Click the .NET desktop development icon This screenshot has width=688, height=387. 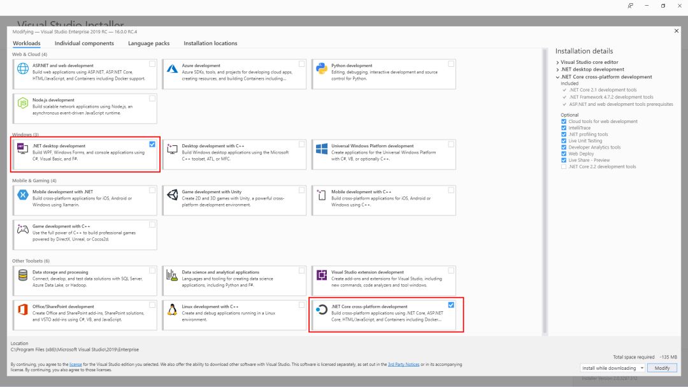pyautogui.click(x=22, y=148)
